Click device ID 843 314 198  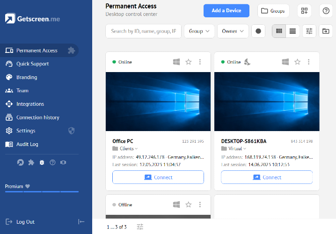[x=302, y=141]
